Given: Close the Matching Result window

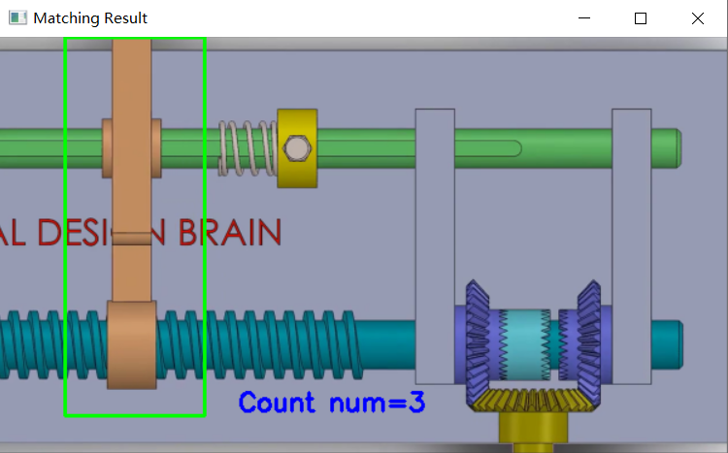Looking at the screenshot, I should point(698,18).
